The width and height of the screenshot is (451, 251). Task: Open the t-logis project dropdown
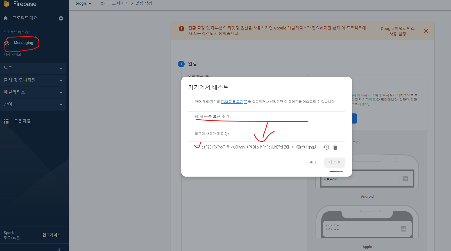(83, 4)
